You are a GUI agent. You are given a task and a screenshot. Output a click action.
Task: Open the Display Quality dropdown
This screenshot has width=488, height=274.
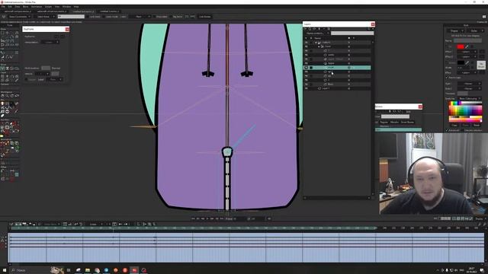click(480, 218)
